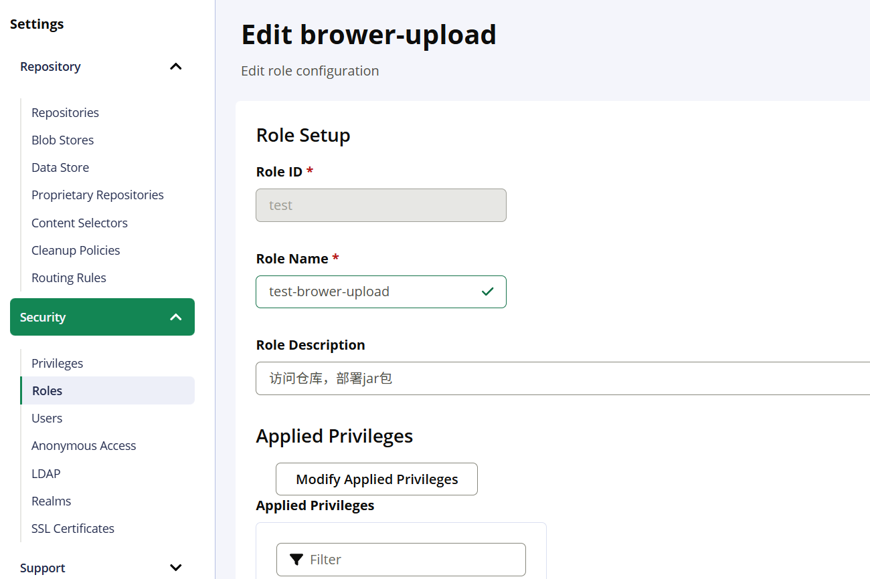The height and width of the screenshot is (579, 870).
Task: Open Anonymous Access settings
Action: [x=84, y=445]
